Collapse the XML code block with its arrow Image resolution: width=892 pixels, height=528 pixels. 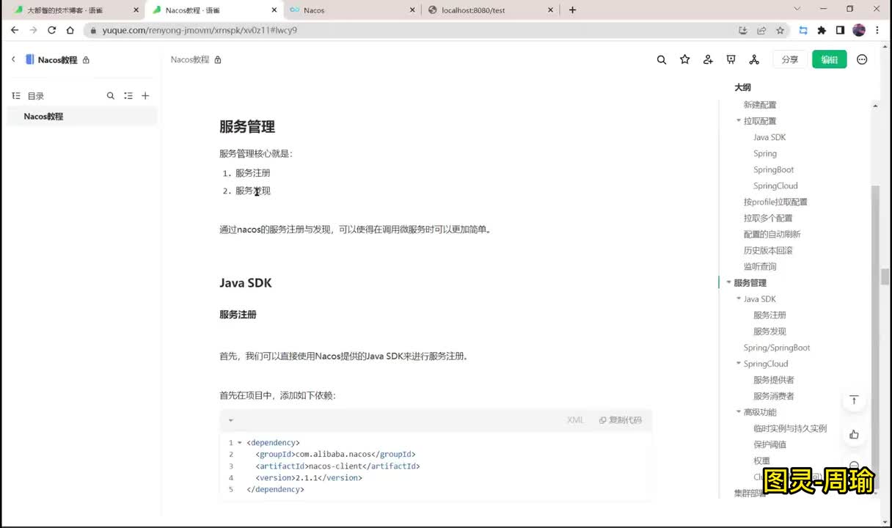(x=230, y=420)
